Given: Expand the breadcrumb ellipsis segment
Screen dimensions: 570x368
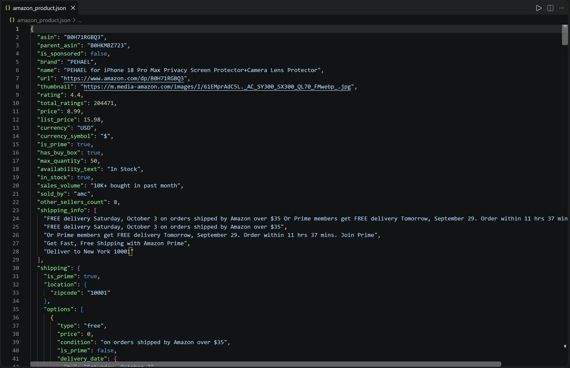Looking at the screenshot, I should (79, 20).
